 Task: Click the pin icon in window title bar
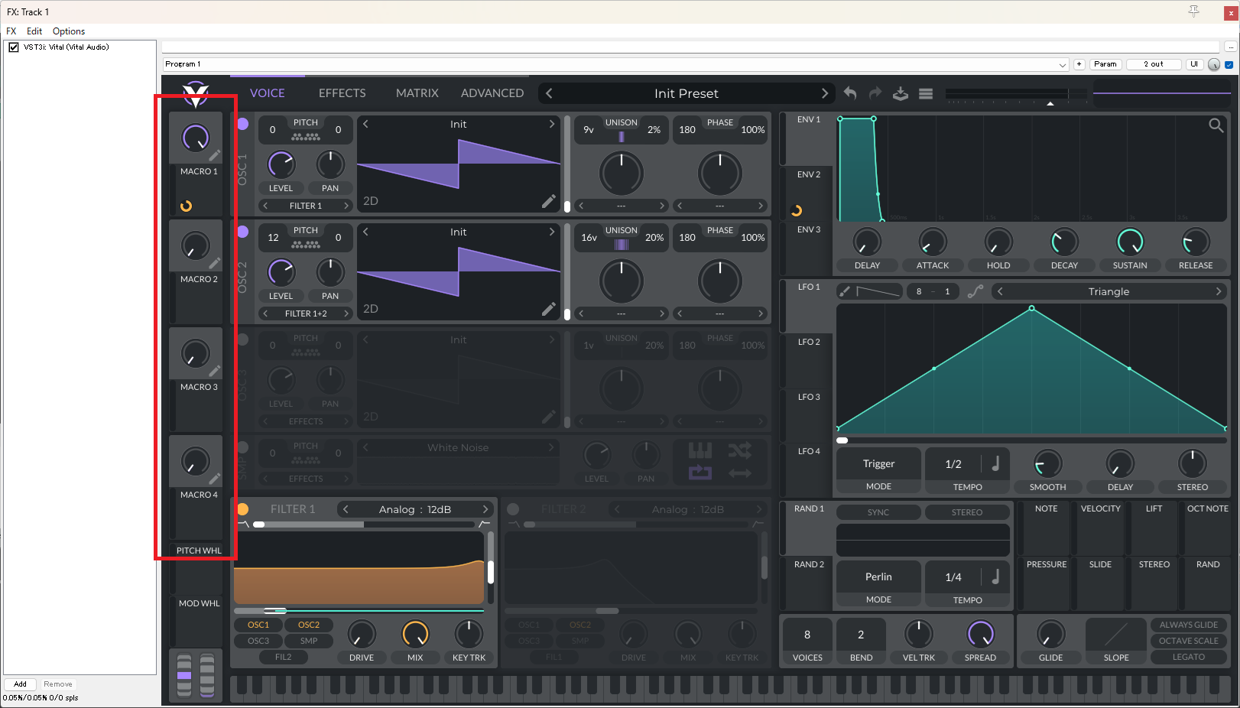(1194, 11)
